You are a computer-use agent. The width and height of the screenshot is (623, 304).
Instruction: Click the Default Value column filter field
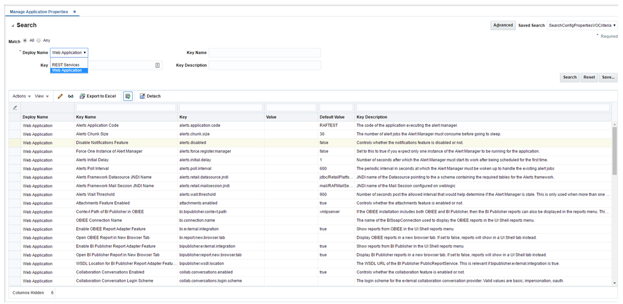pyautogui.click(x=336, y=108)
